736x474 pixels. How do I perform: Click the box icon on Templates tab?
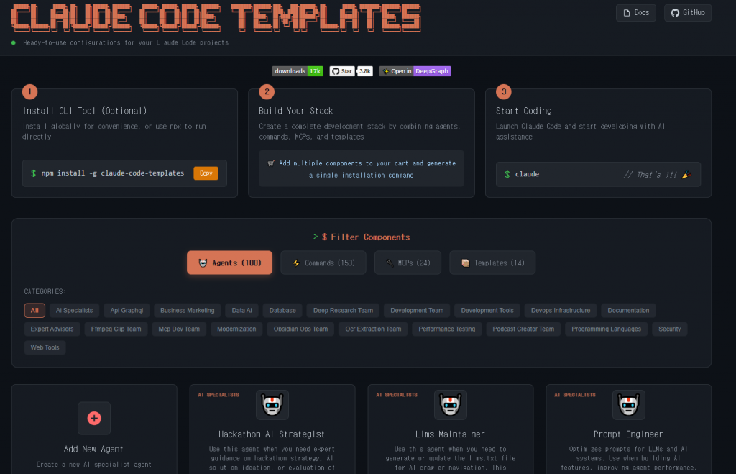coord(465,263)
